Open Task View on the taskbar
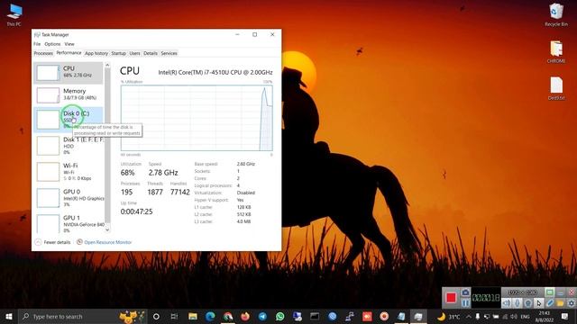Screen dimensions: 577x324 (x=174, y=316)
